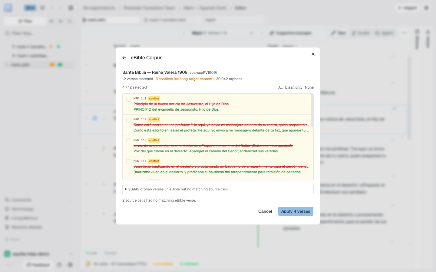Image resolution: width=436 pixels, height=272 pixels.
Task: Click the '(spa-spaRV1909)' identifier text
Action: click(x=203, y=73)
